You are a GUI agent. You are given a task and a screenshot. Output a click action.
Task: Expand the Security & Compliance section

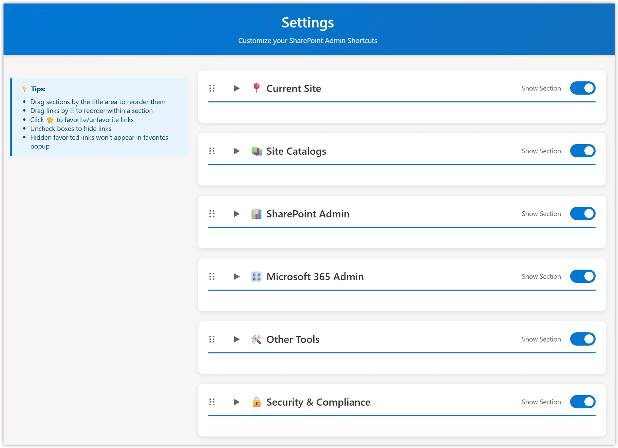tap(236, 402)
